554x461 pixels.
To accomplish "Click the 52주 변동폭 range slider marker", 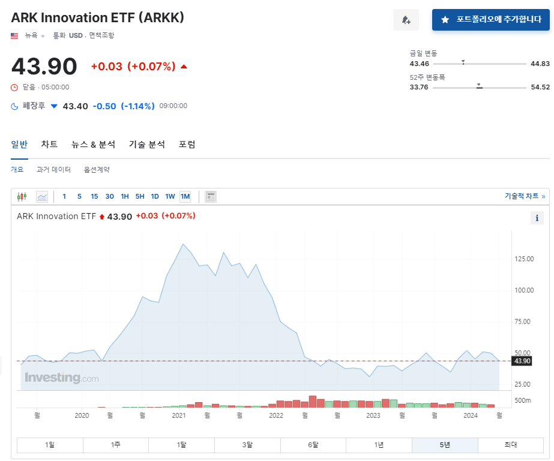I will point(479,86).
